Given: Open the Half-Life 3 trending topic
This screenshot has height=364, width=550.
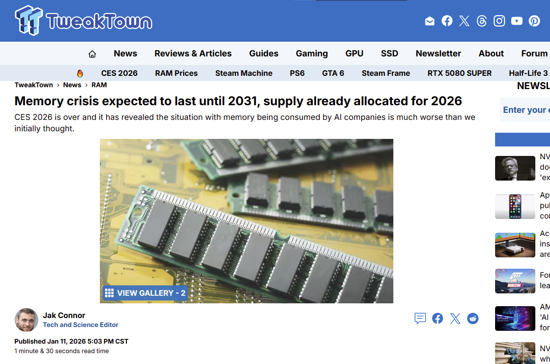Looking at the screenshot, I should [528, 73].
